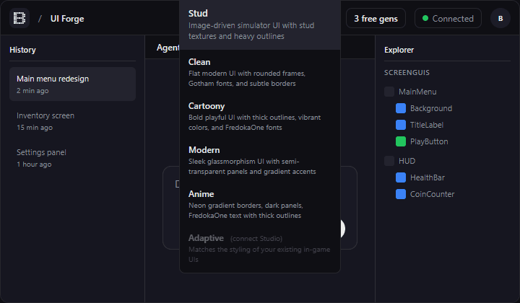Click the Background element blue icon
Screen dimensions: 520x303
click(401, 108)
